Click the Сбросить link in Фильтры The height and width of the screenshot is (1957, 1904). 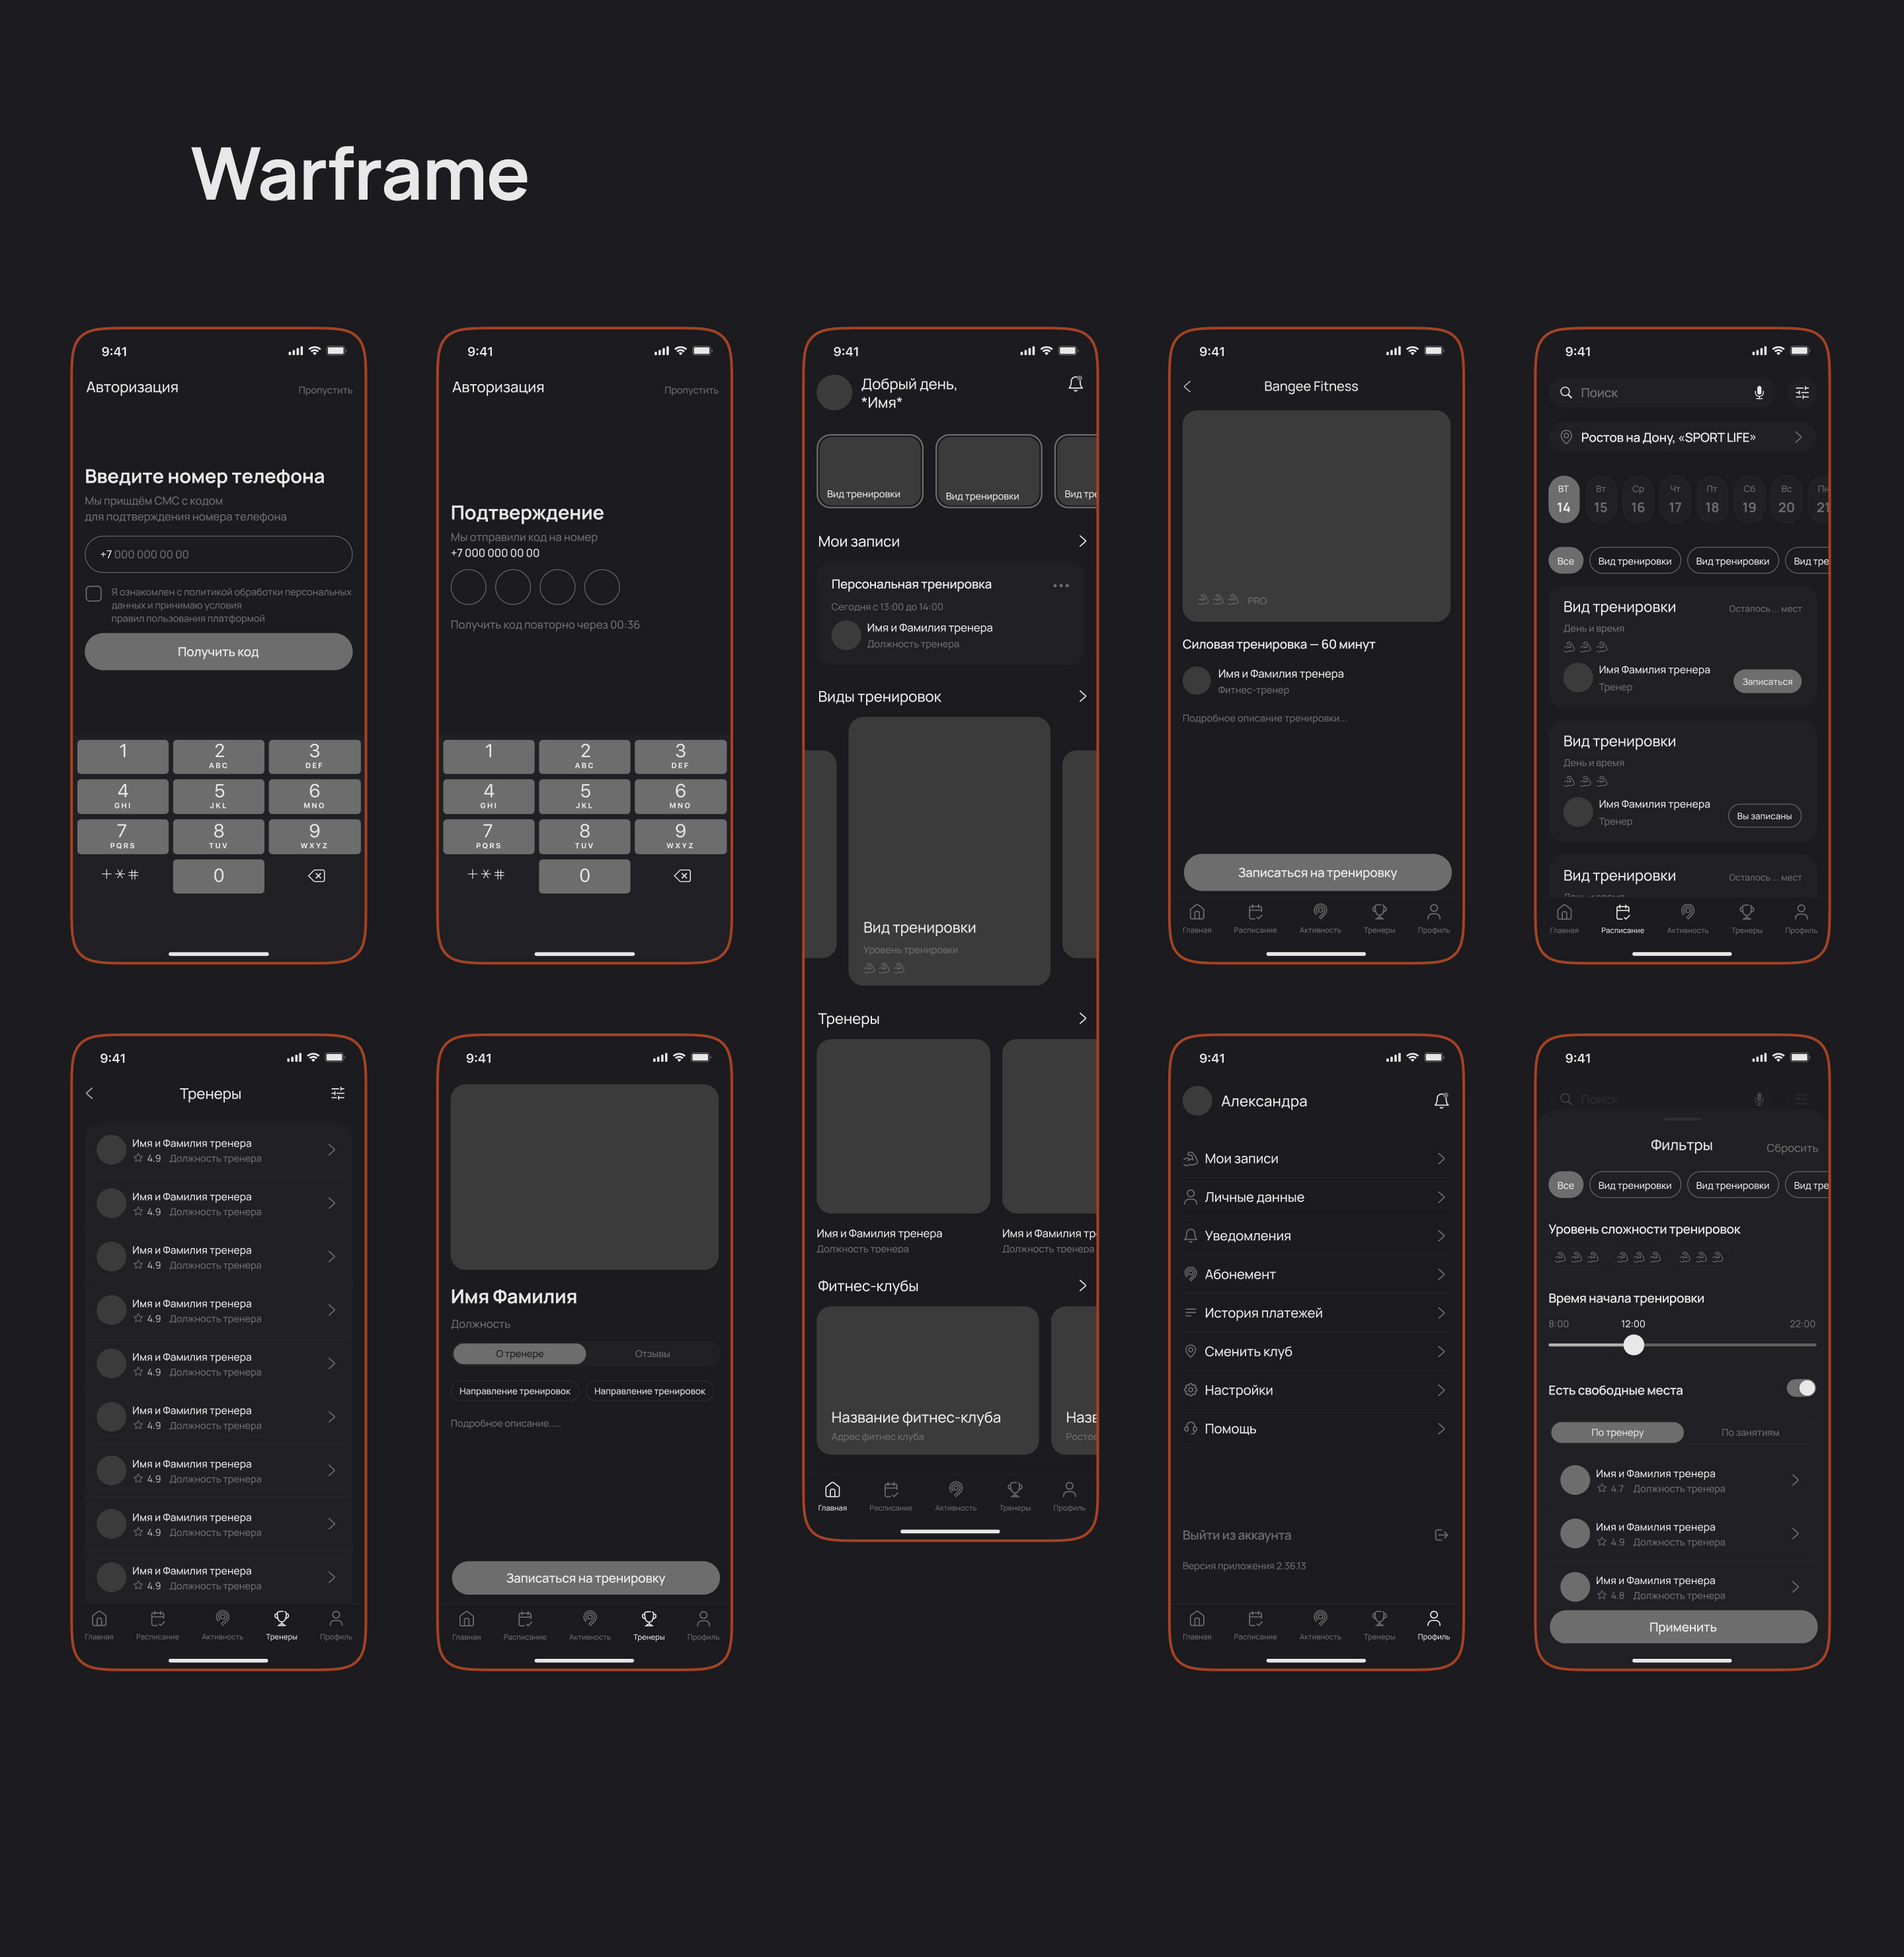point(1791,1148)
